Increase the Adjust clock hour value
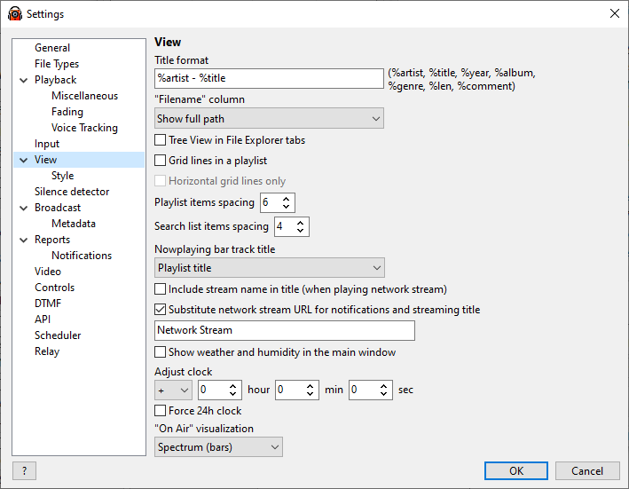The width and height of the screenshot is (629, 489). 232,386
